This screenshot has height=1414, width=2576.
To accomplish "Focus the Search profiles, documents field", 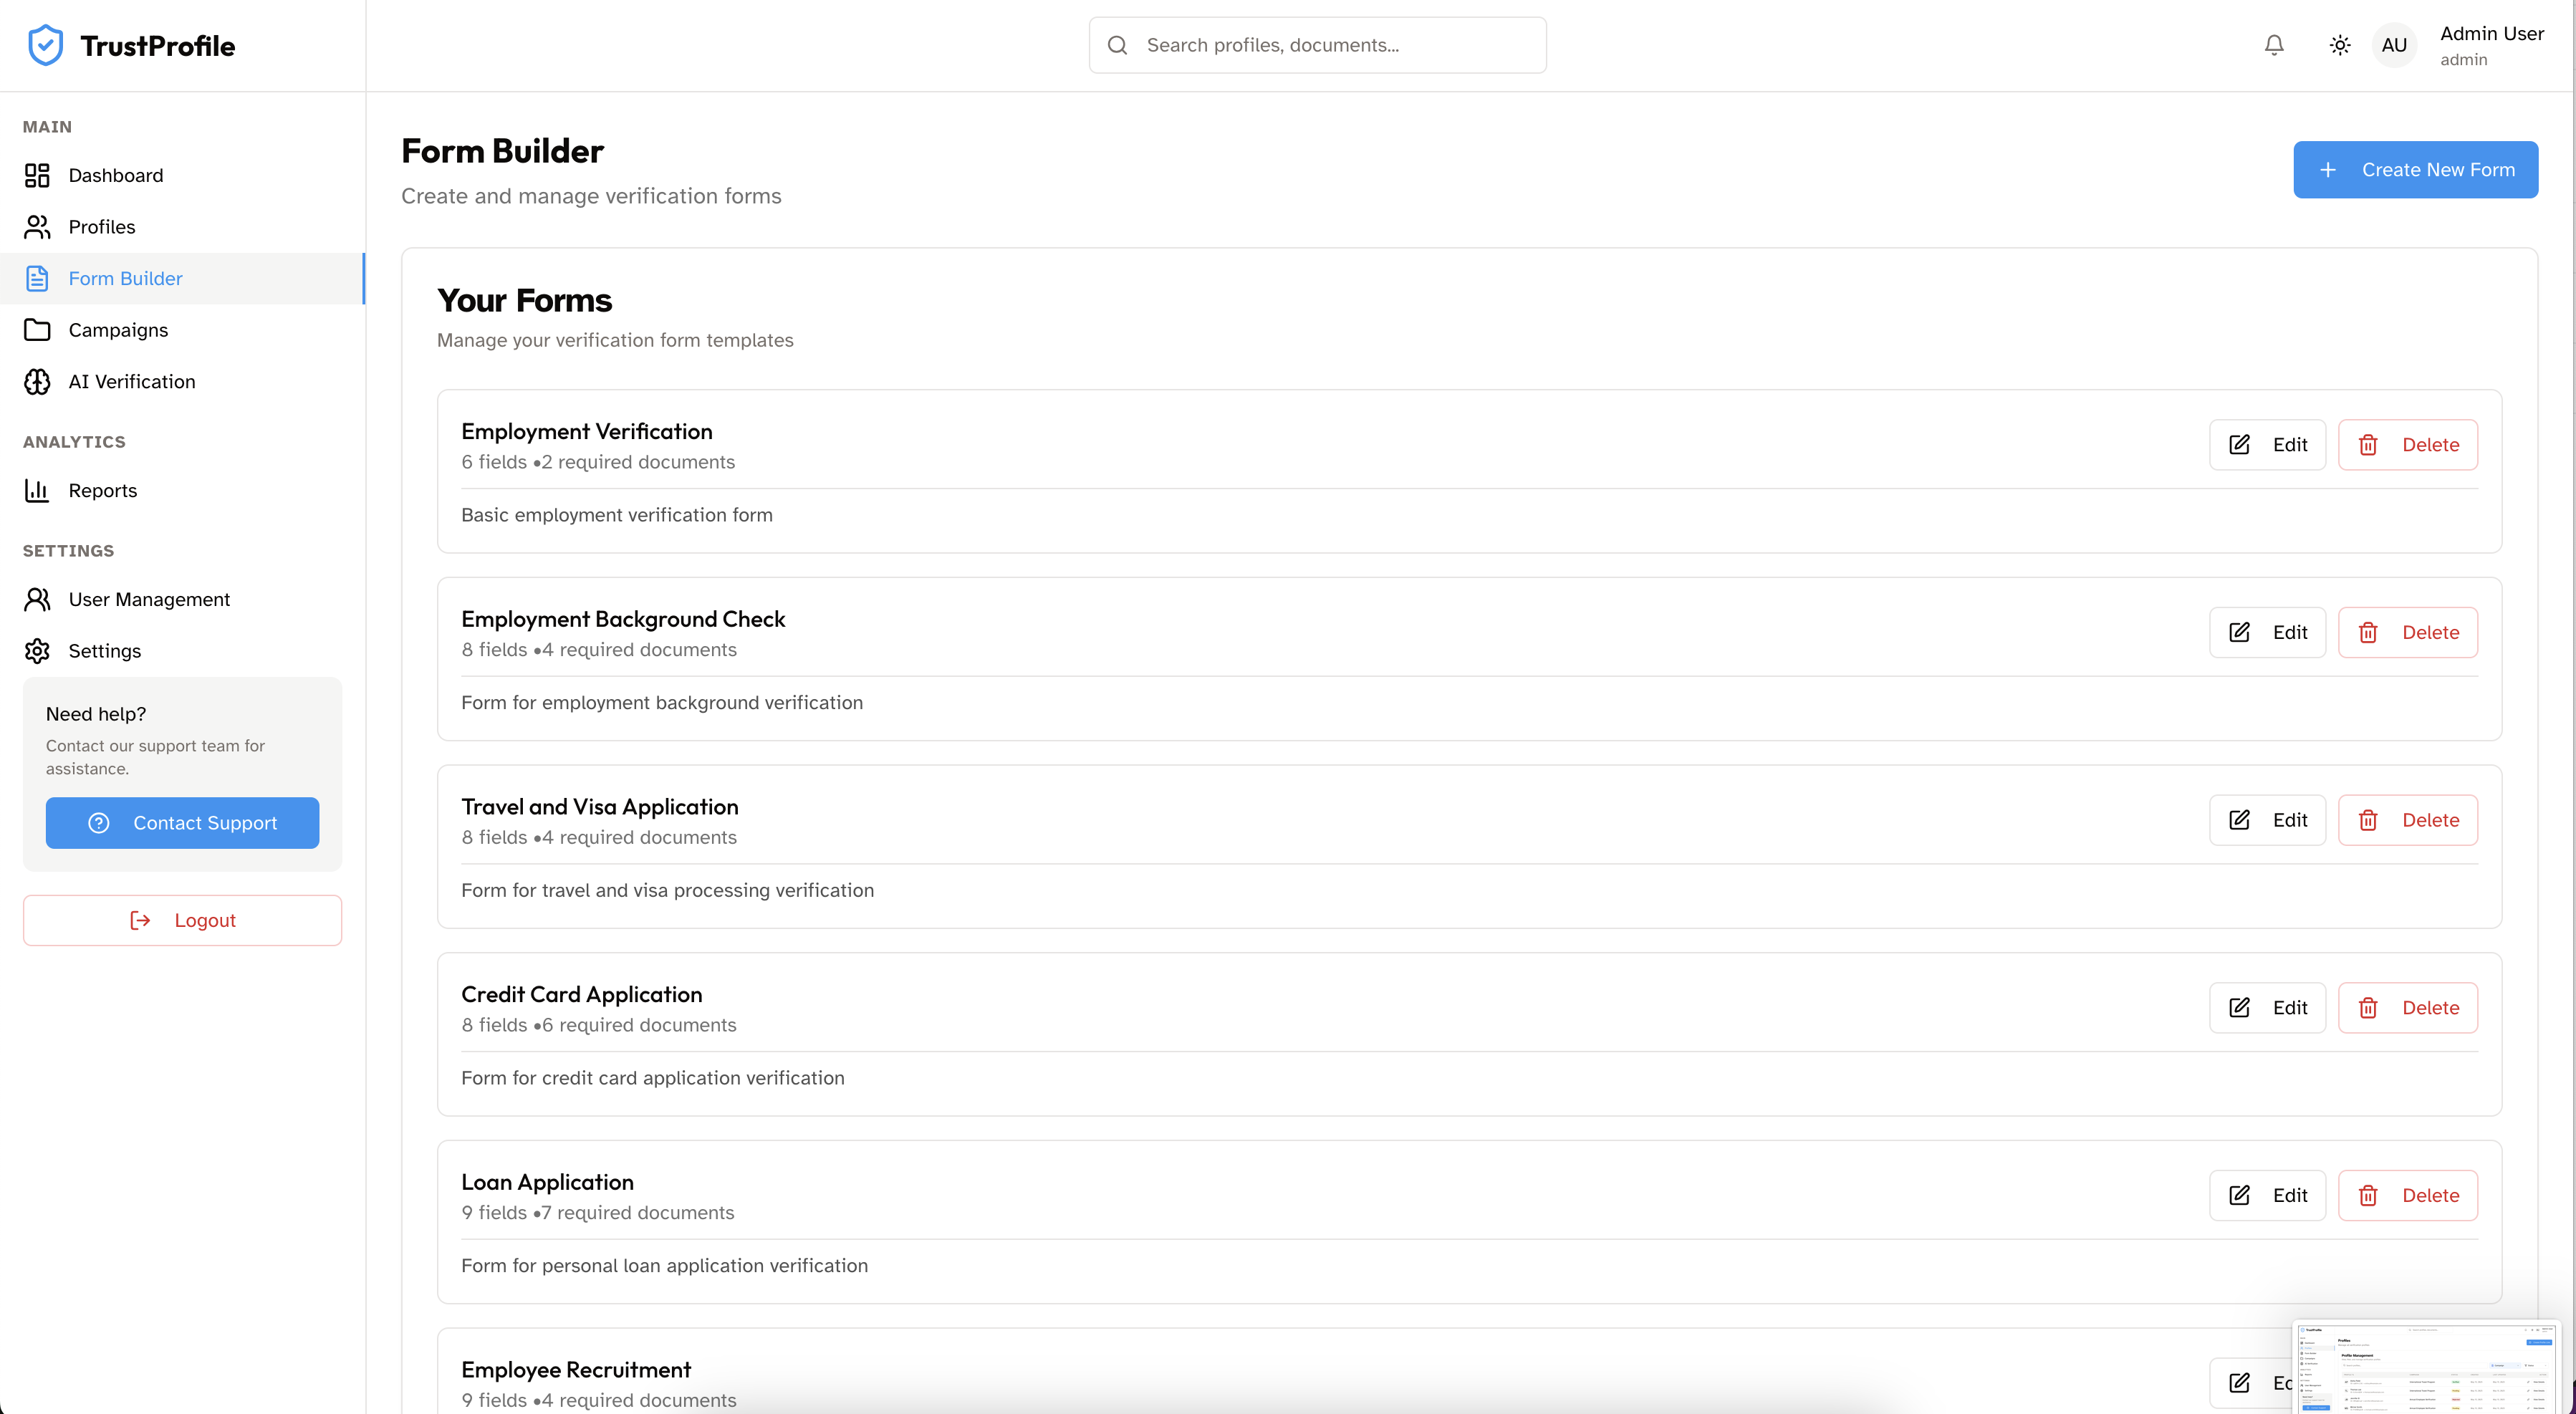I will (x=1317, y=45).
